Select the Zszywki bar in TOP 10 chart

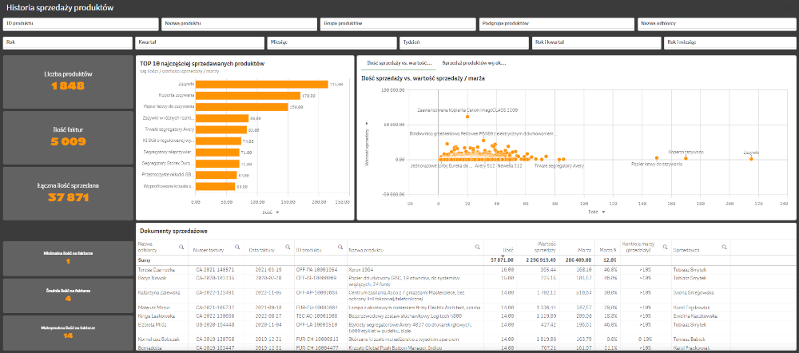[x=262, y=85]
